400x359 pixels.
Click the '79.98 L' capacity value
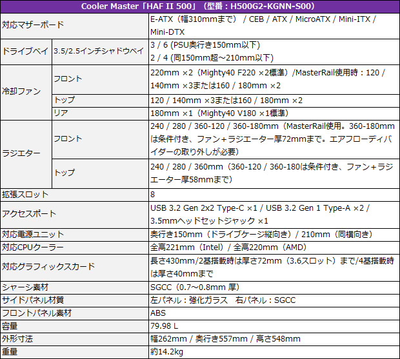(x=274, y=326)
